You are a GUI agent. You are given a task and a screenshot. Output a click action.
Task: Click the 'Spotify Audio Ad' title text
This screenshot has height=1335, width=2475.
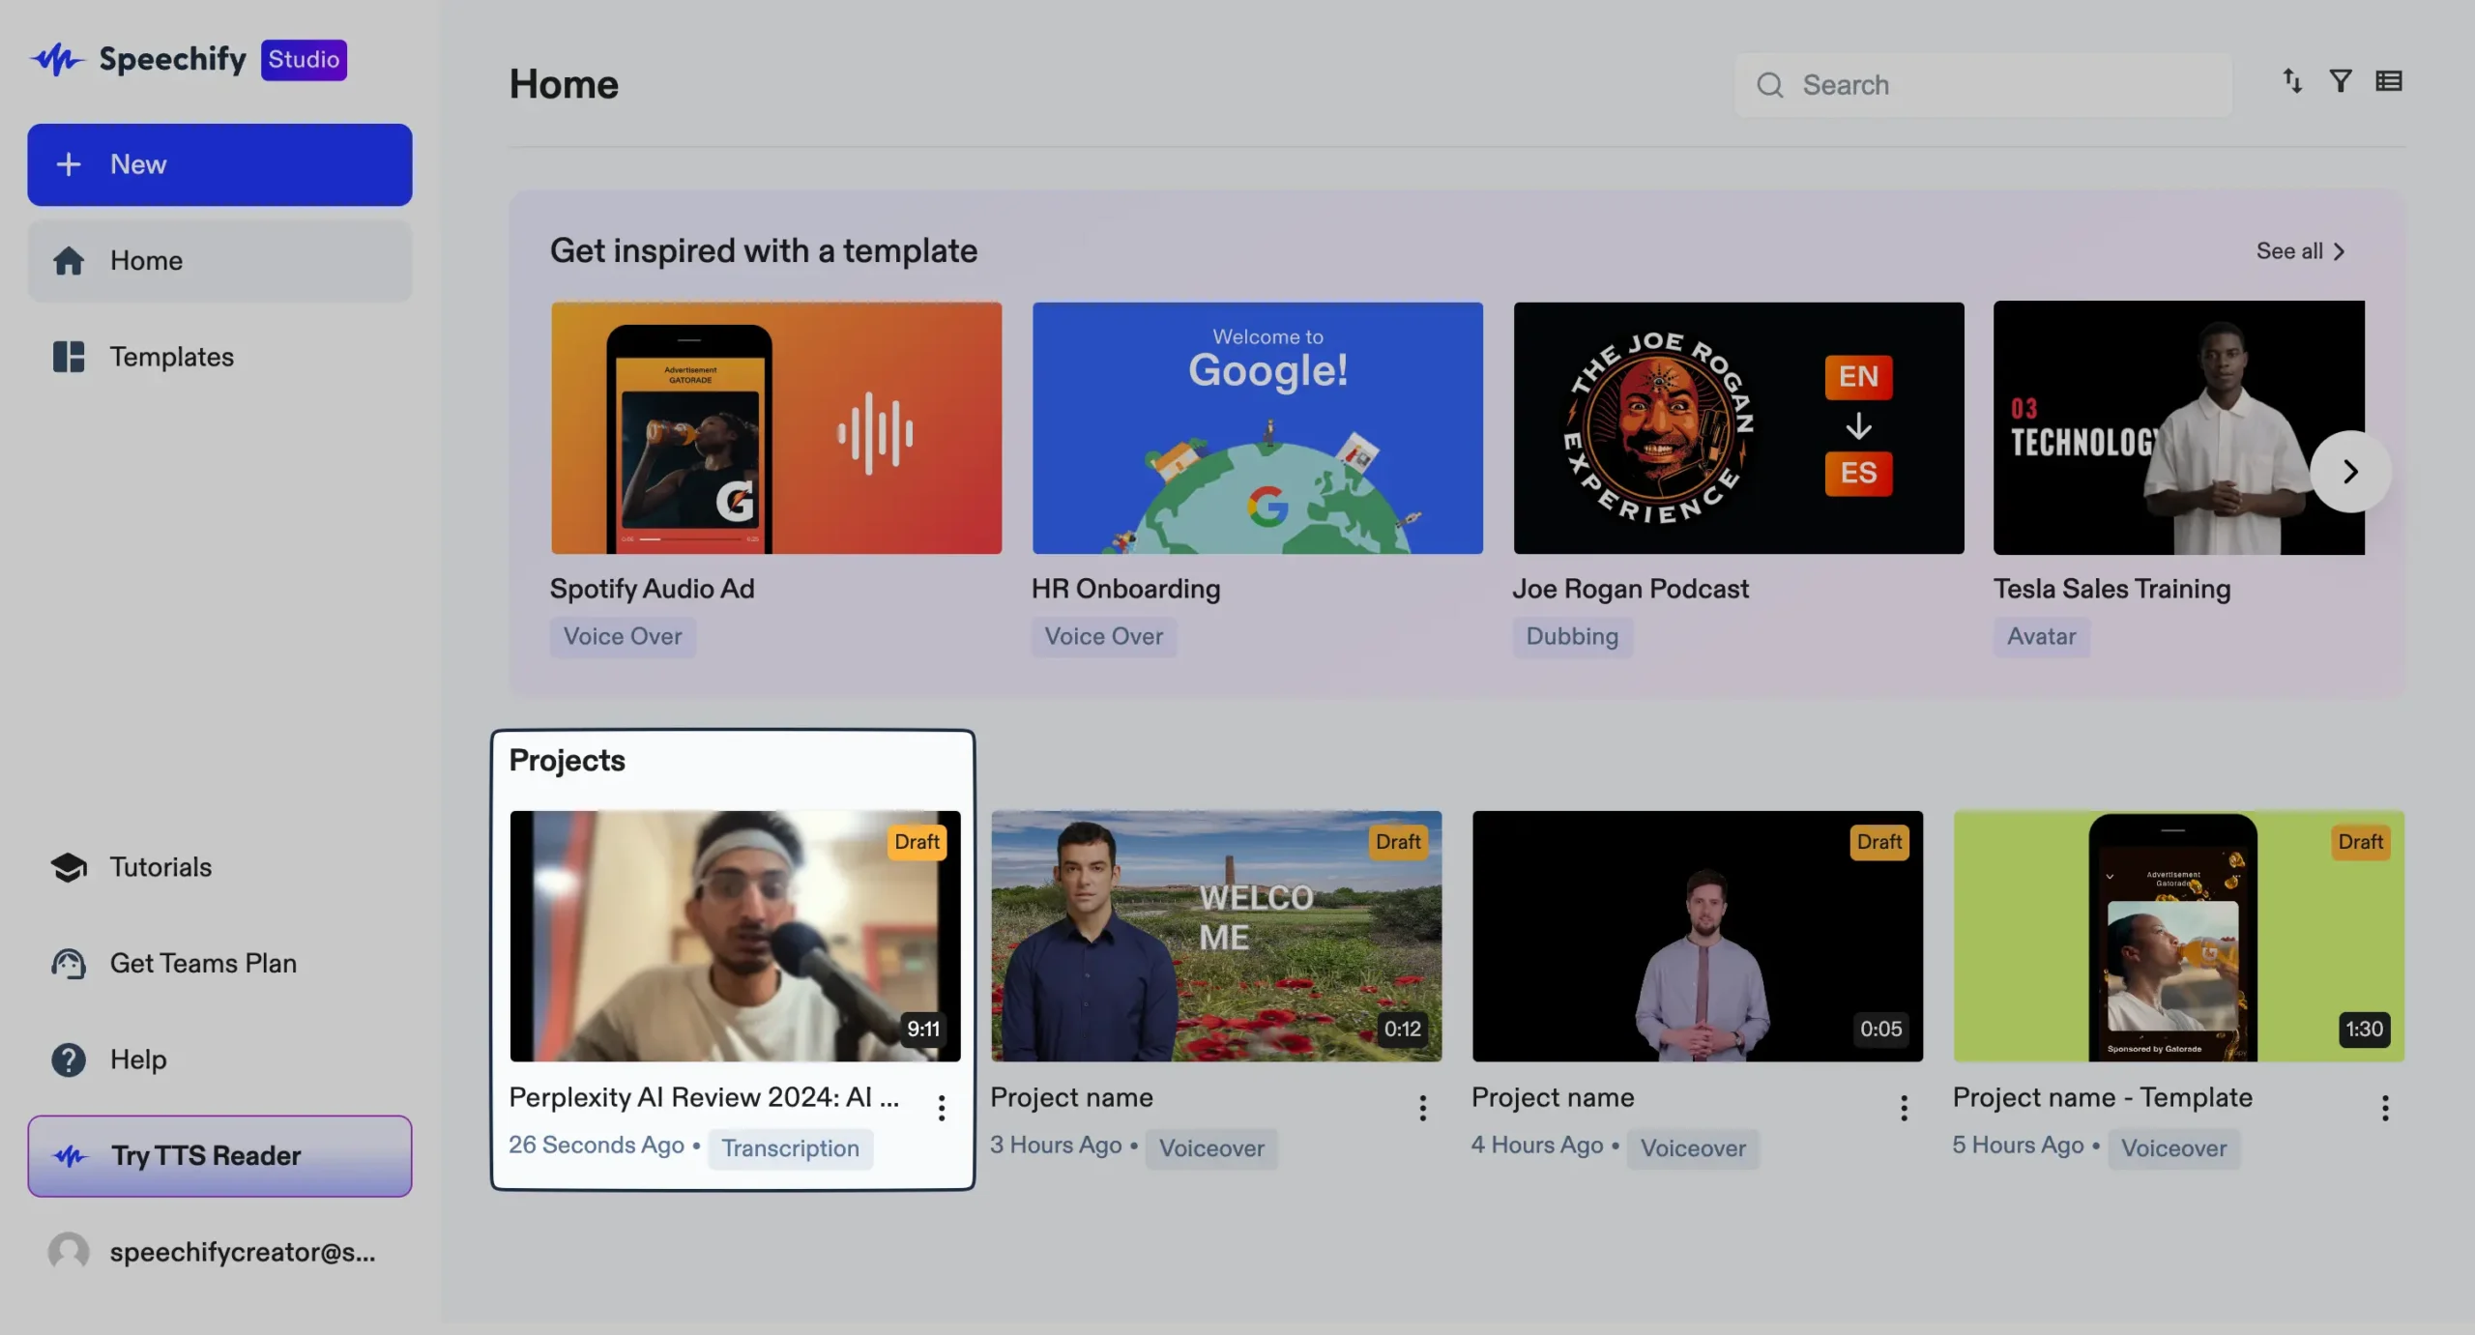653,589
